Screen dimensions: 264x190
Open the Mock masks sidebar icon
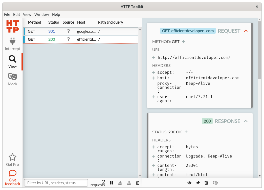[12, 77]
